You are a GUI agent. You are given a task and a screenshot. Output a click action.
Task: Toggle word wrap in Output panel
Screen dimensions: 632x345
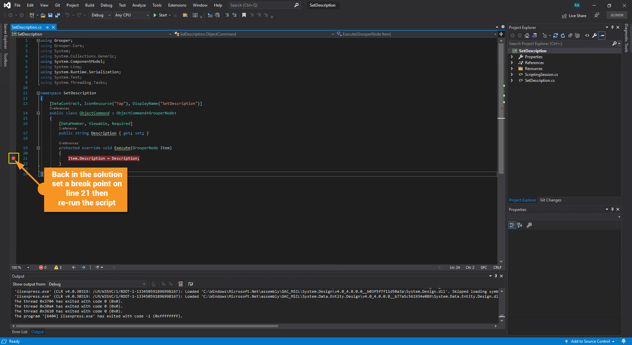190,284
